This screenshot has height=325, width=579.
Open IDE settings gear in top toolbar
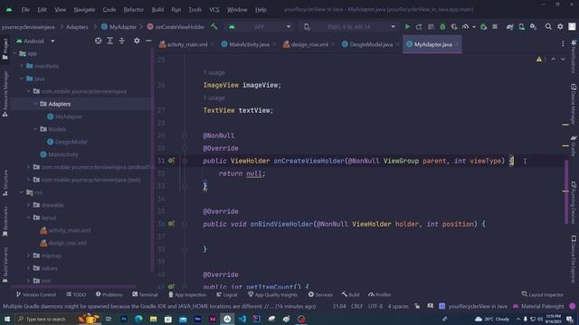tap(560, 26)
